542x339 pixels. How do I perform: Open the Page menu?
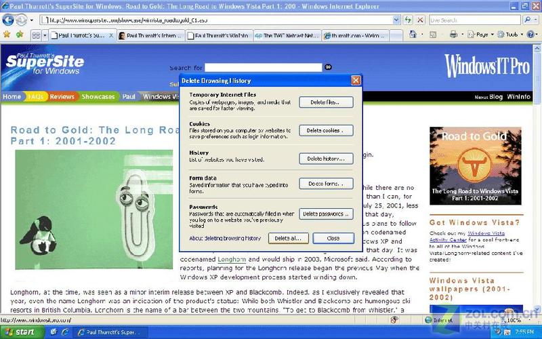(480, 35)
